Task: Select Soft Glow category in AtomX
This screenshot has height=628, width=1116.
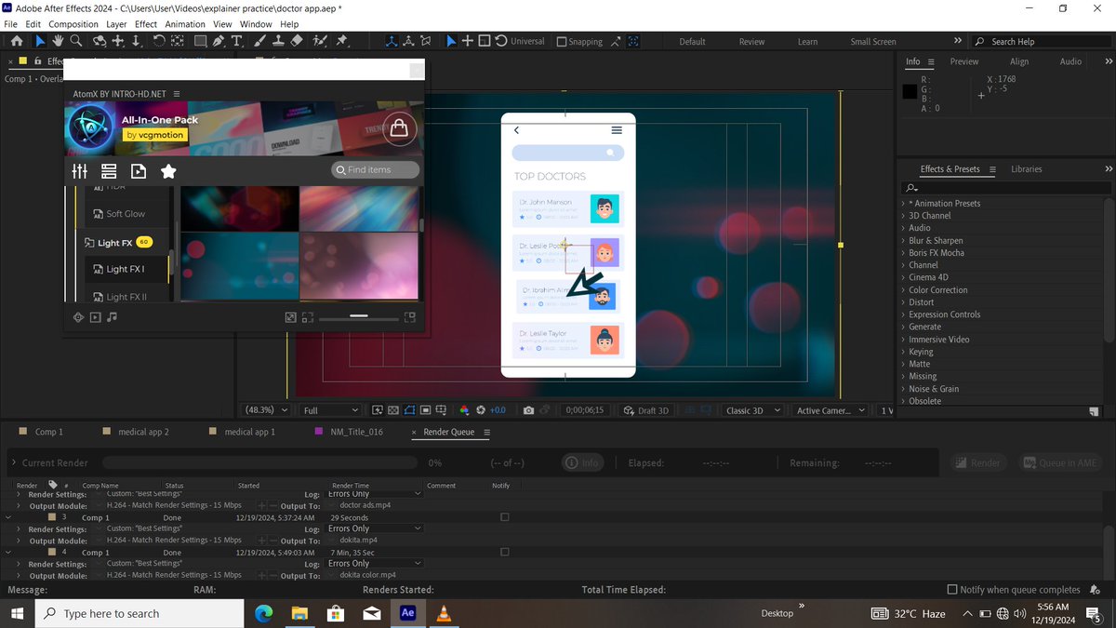Action: (126, 214)
